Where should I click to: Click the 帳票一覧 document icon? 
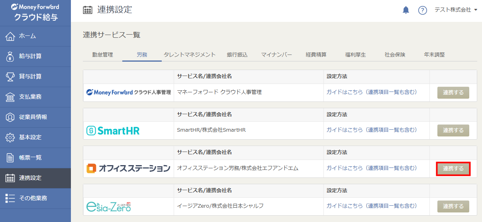pos(10,158)
